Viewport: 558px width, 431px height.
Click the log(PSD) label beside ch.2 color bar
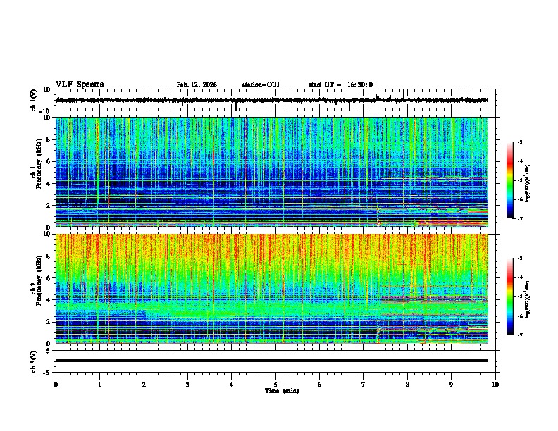[x=527, y=300]
